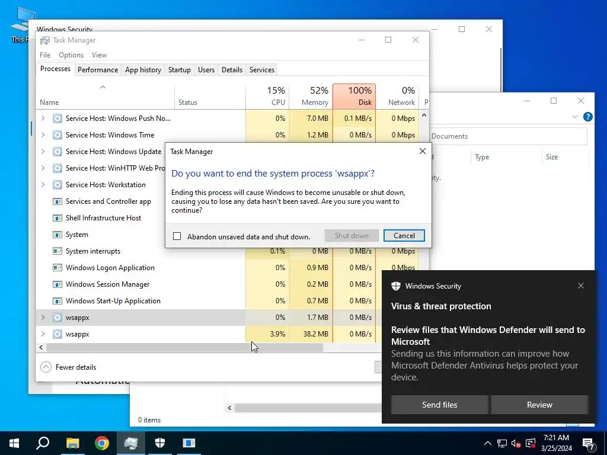
Task: Expand Service Host: Windows Time row
Action: [x=43, y=135]
